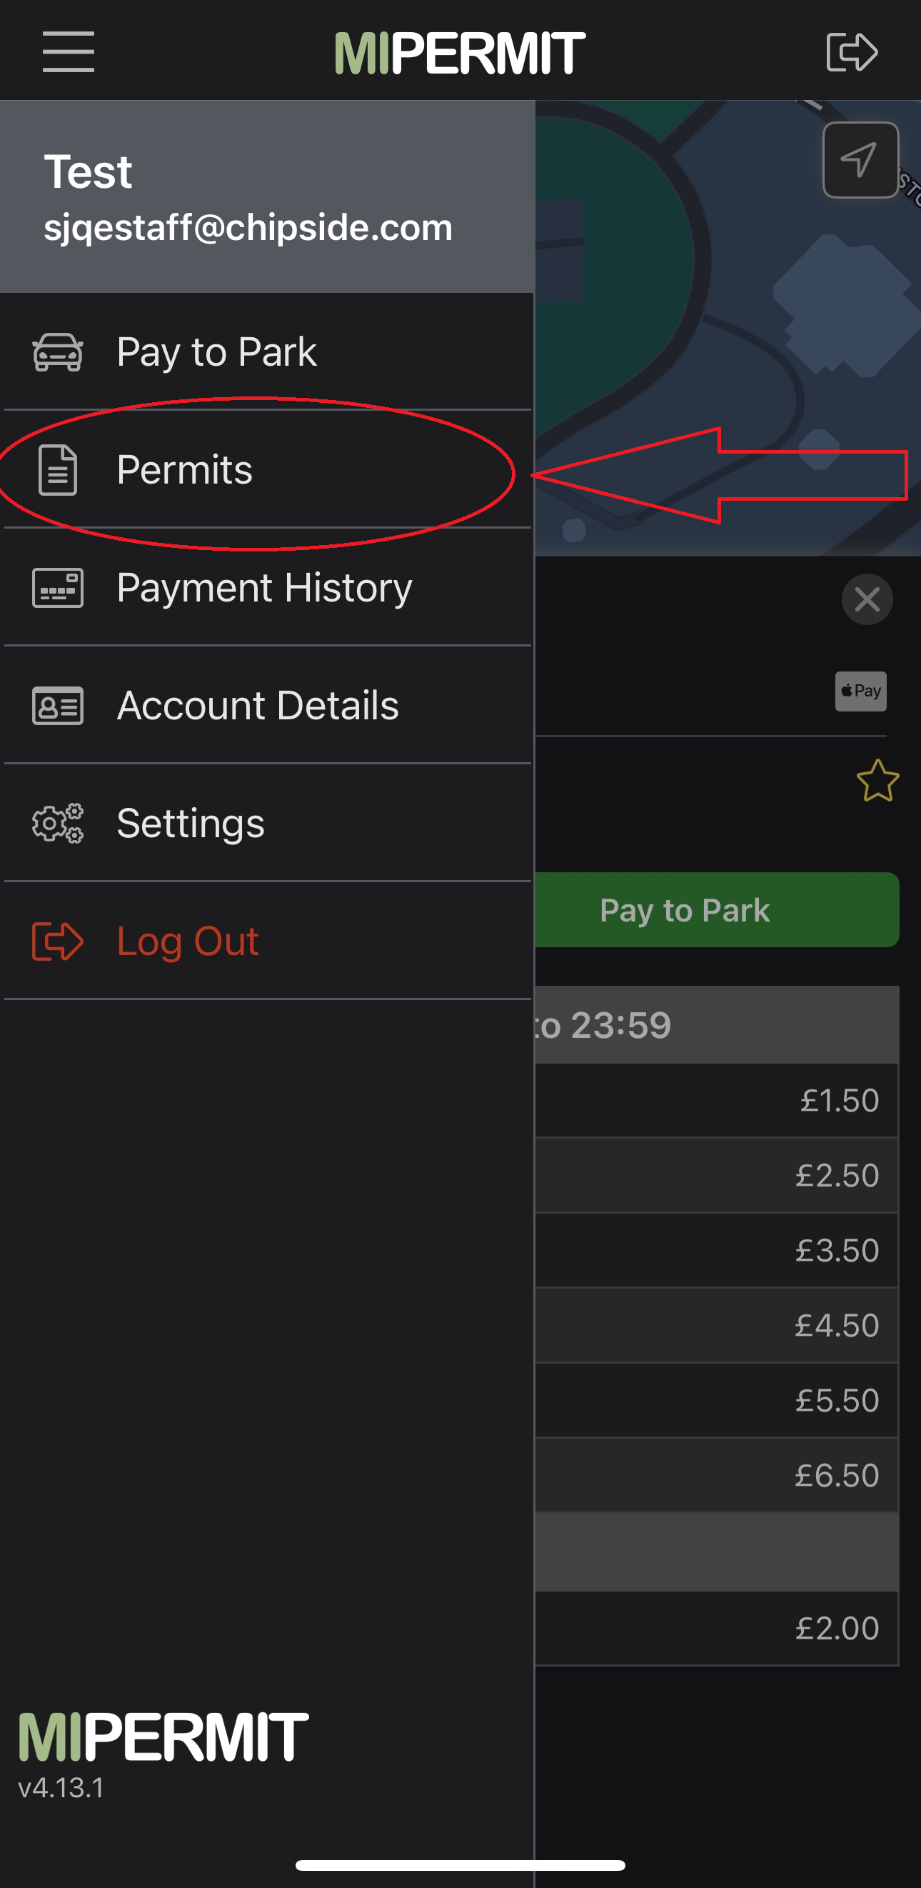Tap the card icon beside Payment History
This screenshot has width=921, height=1888.
pos(57,588)
